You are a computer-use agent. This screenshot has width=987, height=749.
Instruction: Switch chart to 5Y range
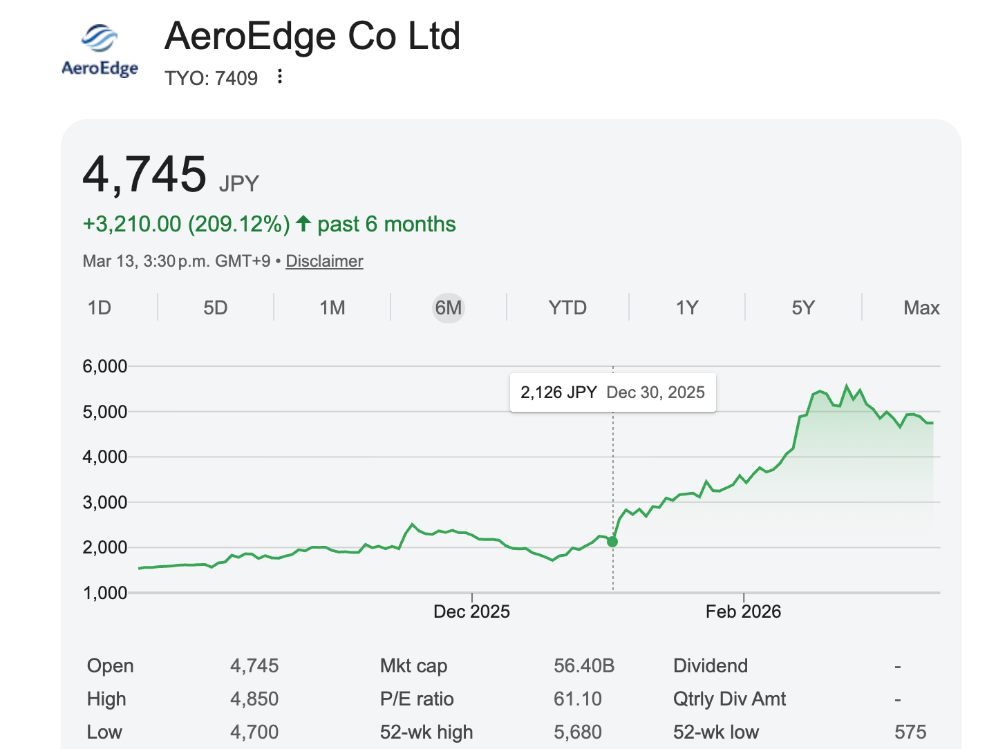pyautogui.click(x=803, y=307)
